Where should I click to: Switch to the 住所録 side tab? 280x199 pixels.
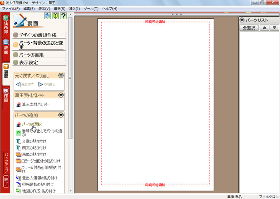(x=6, y=25)
